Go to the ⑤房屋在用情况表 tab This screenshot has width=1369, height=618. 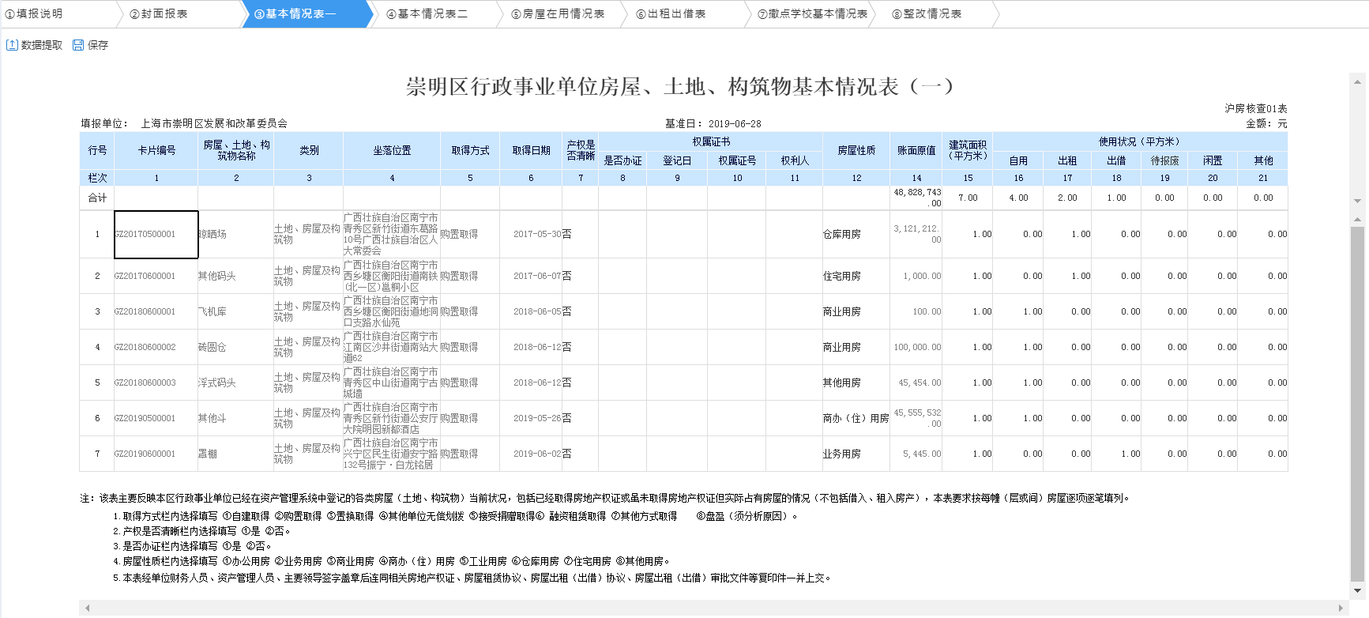point(558,14)
